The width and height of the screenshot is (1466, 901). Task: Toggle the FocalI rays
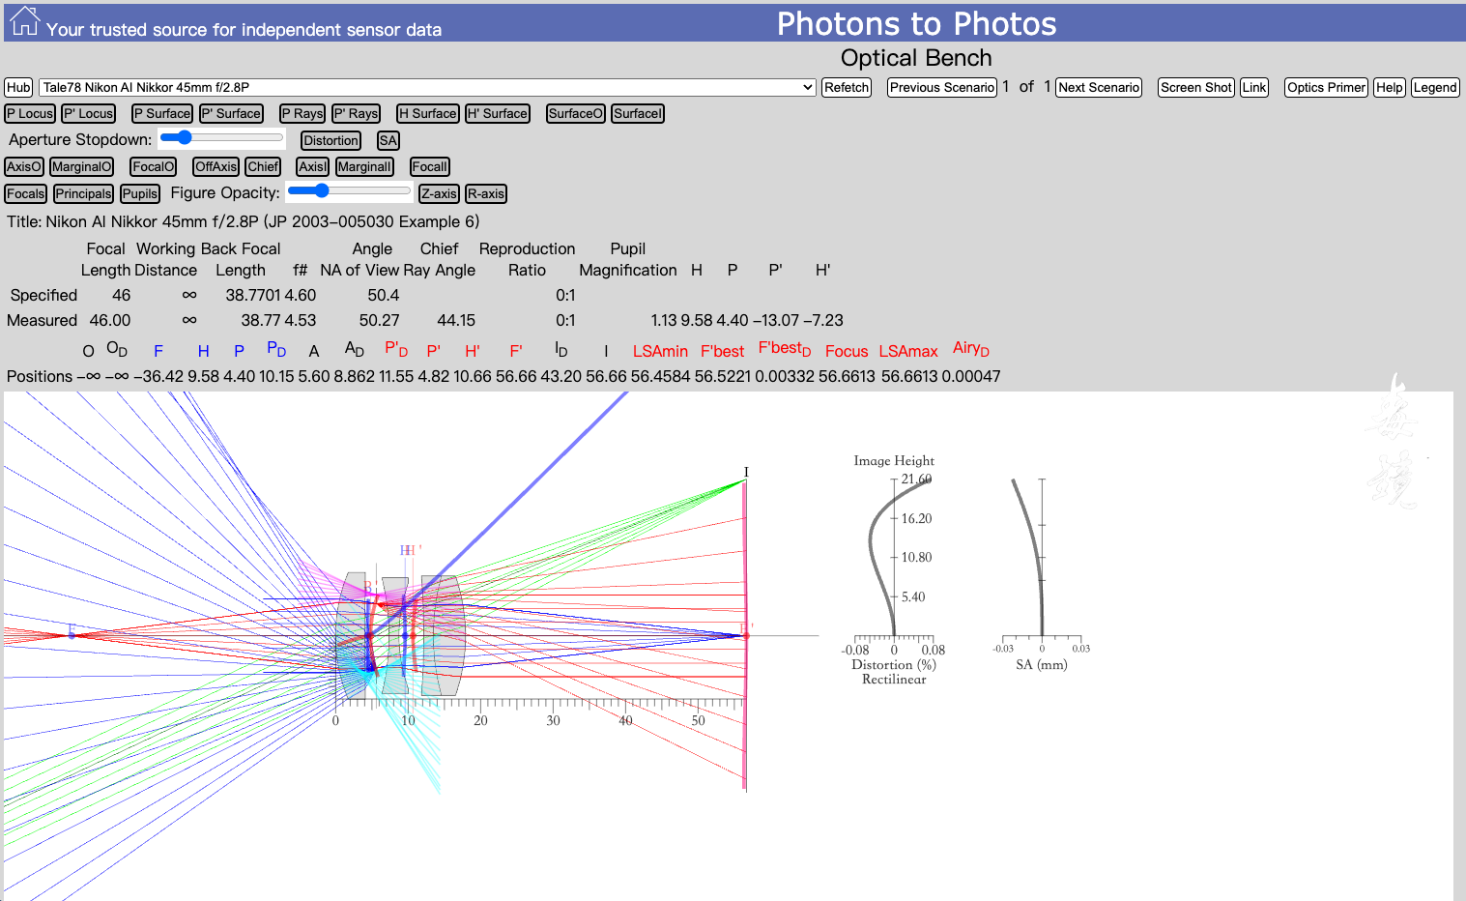pyautogui.click(x=430, y=166)
